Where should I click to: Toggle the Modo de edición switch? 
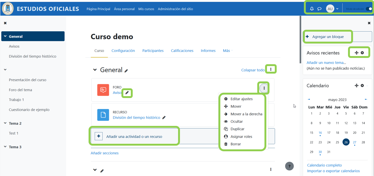(368, 9)
